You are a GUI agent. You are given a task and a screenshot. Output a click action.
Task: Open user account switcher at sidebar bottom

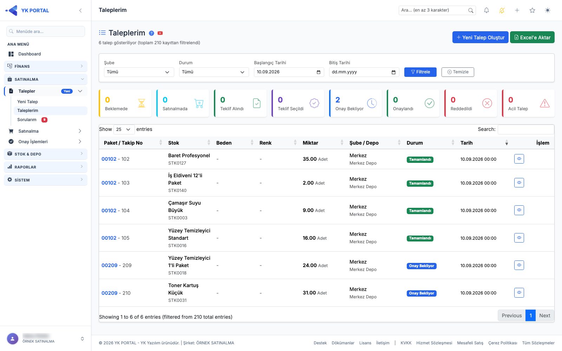(x=46, y=339)
